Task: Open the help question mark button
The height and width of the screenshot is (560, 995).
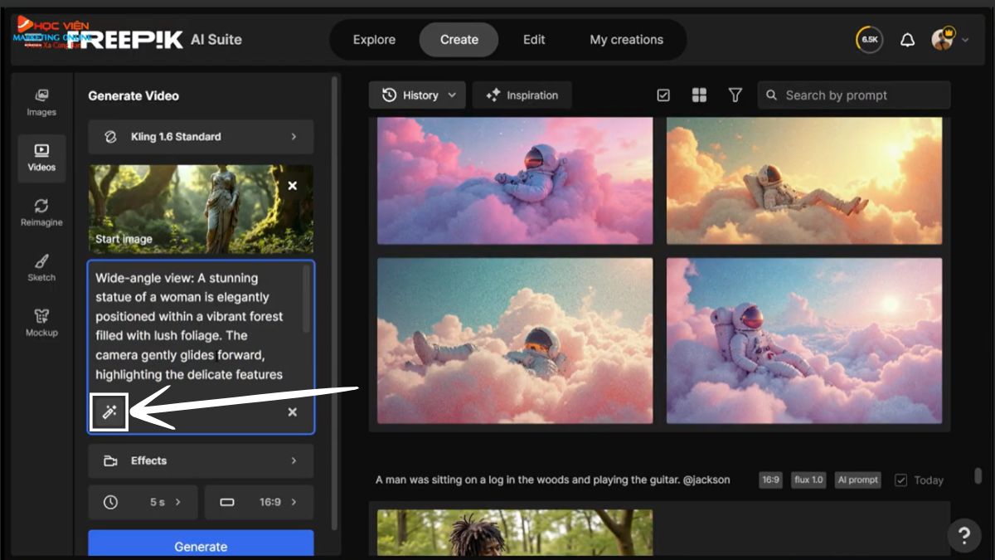Action: [x=963, y=535]
